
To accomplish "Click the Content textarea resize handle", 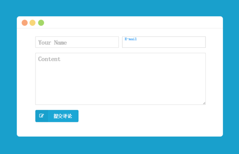I will (x=204, y=103).
